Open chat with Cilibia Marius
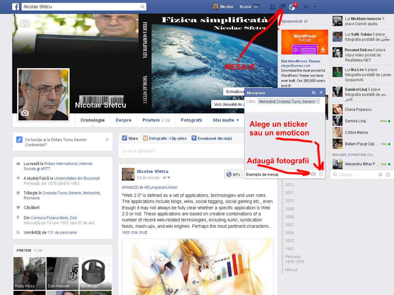This screenshot has width=394, height=295. pyautogui.click(x=362, y=132)
